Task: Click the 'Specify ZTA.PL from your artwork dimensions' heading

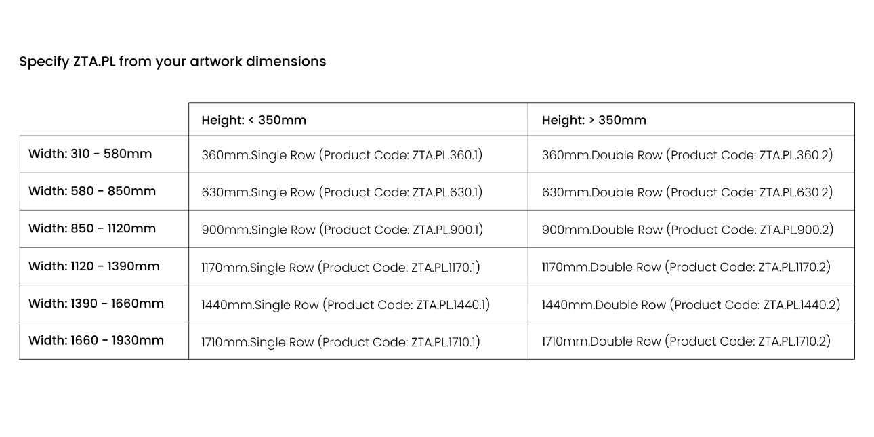Action: tap(172, 62)
